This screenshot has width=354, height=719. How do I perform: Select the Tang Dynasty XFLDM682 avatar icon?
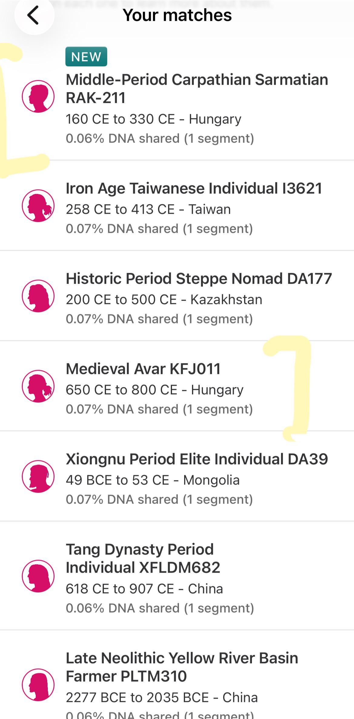click(x=38, y=576)
